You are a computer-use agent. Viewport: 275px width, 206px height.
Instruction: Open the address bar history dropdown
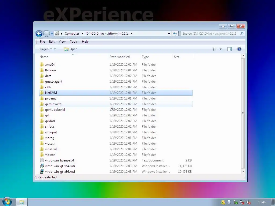pyautogui.click(x=169, y=34)
